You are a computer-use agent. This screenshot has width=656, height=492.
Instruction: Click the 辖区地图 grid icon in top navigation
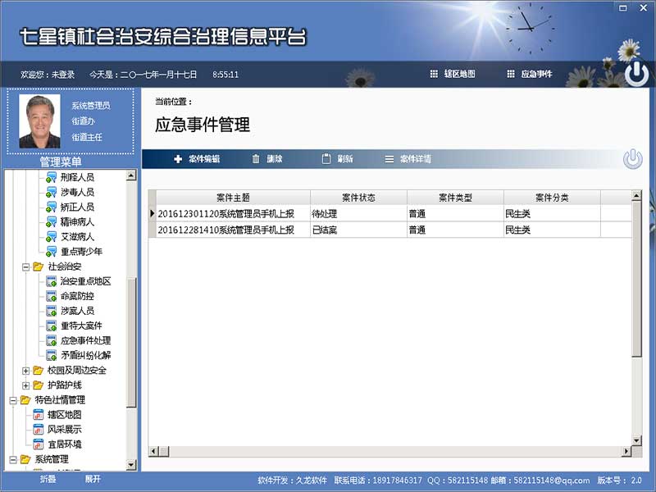pos(433,72)
